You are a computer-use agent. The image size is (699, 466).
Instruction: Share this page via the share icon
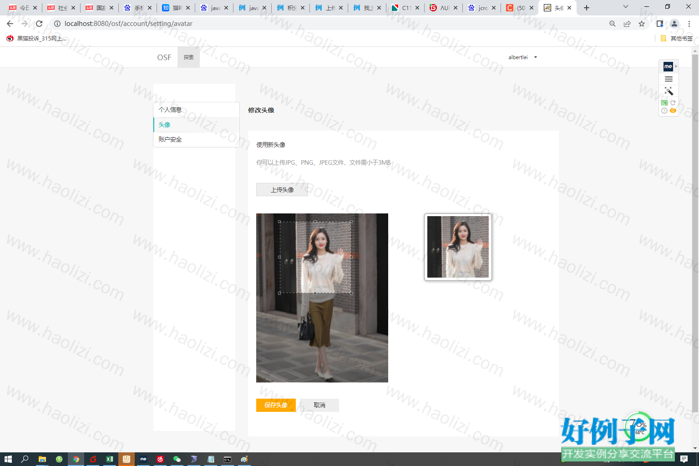coord(627,24)
